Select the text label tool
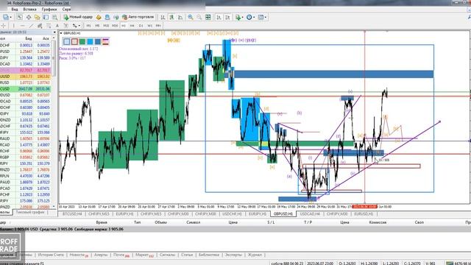The height and width of the screenshot is (265, 471). [66, 26]
